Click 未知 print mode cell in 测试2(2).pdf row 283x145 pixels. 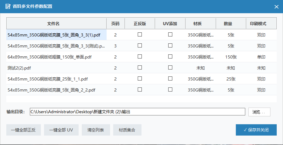(261, 68)
